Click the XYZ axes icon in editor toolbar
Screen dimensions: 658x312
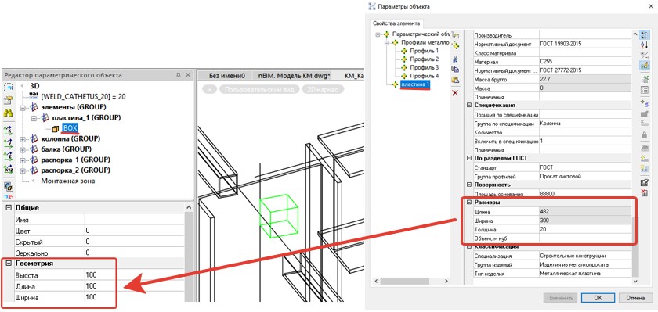(8, 170)
